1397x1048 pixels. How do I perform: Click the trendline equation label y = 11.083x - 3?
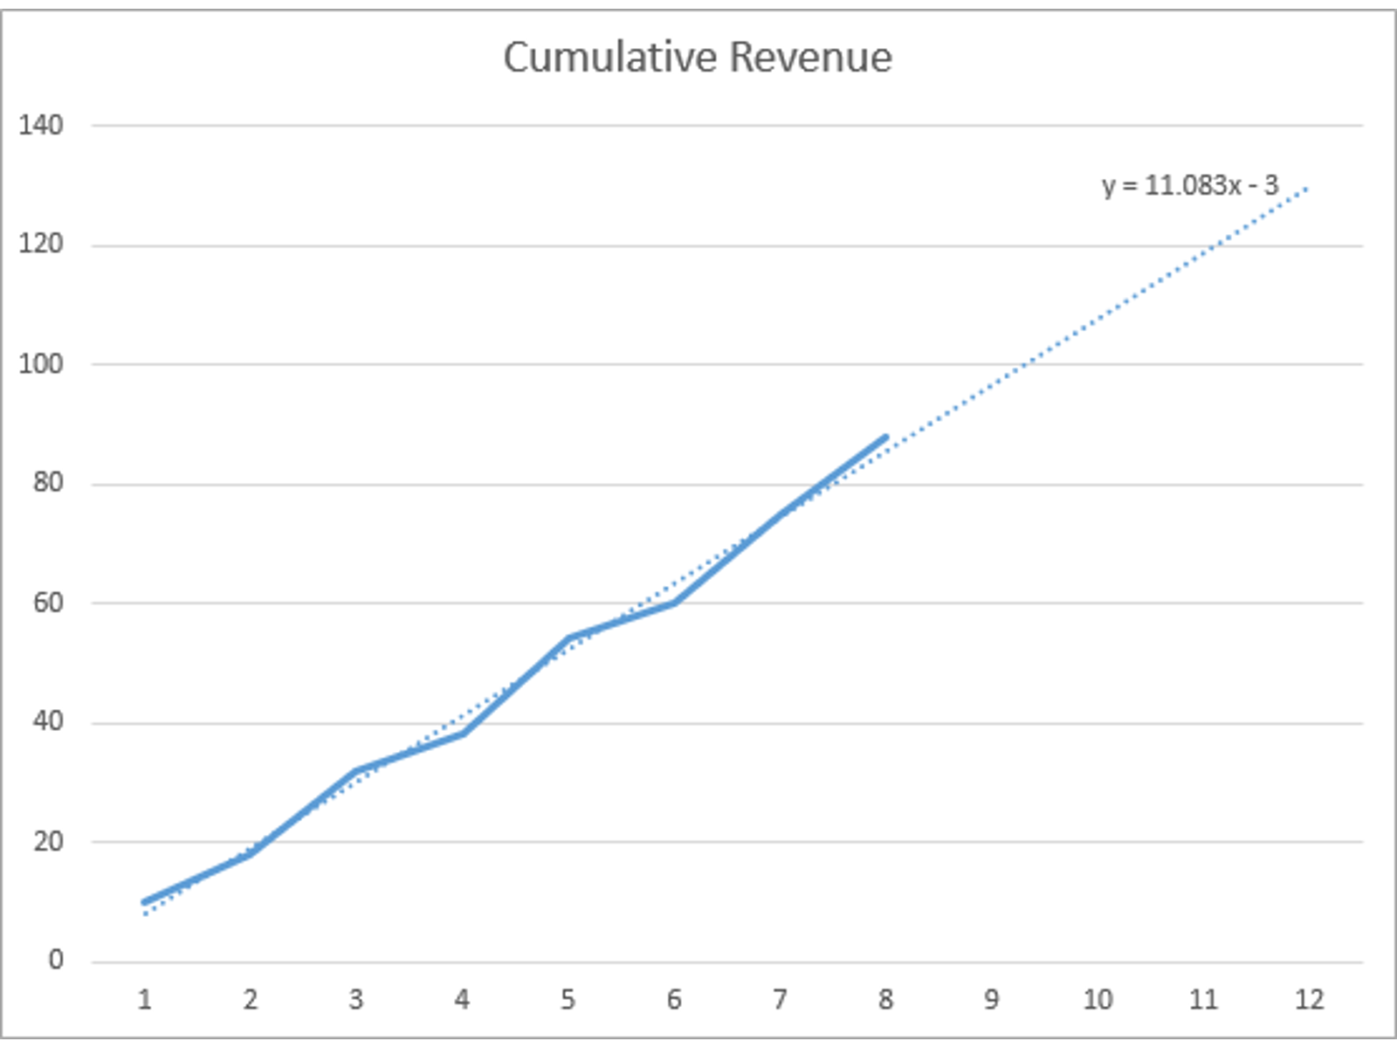click(1189, 185)
